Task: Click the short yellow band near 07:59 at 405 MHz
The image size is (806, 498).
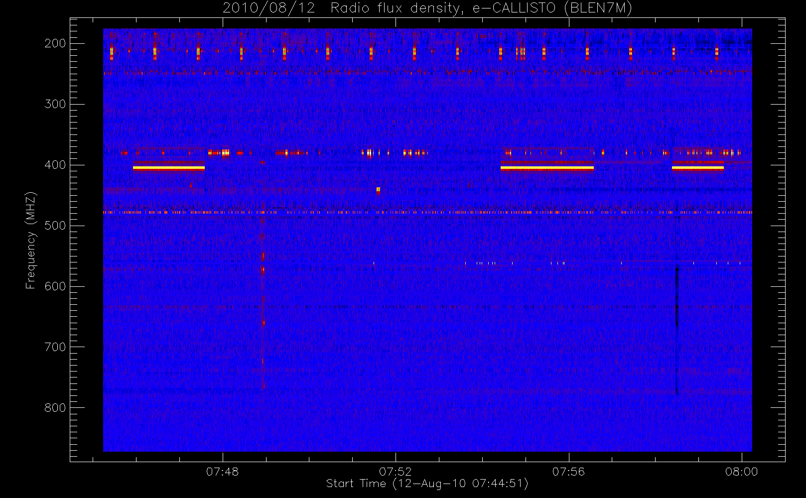Action: click(x=698, y=168)
